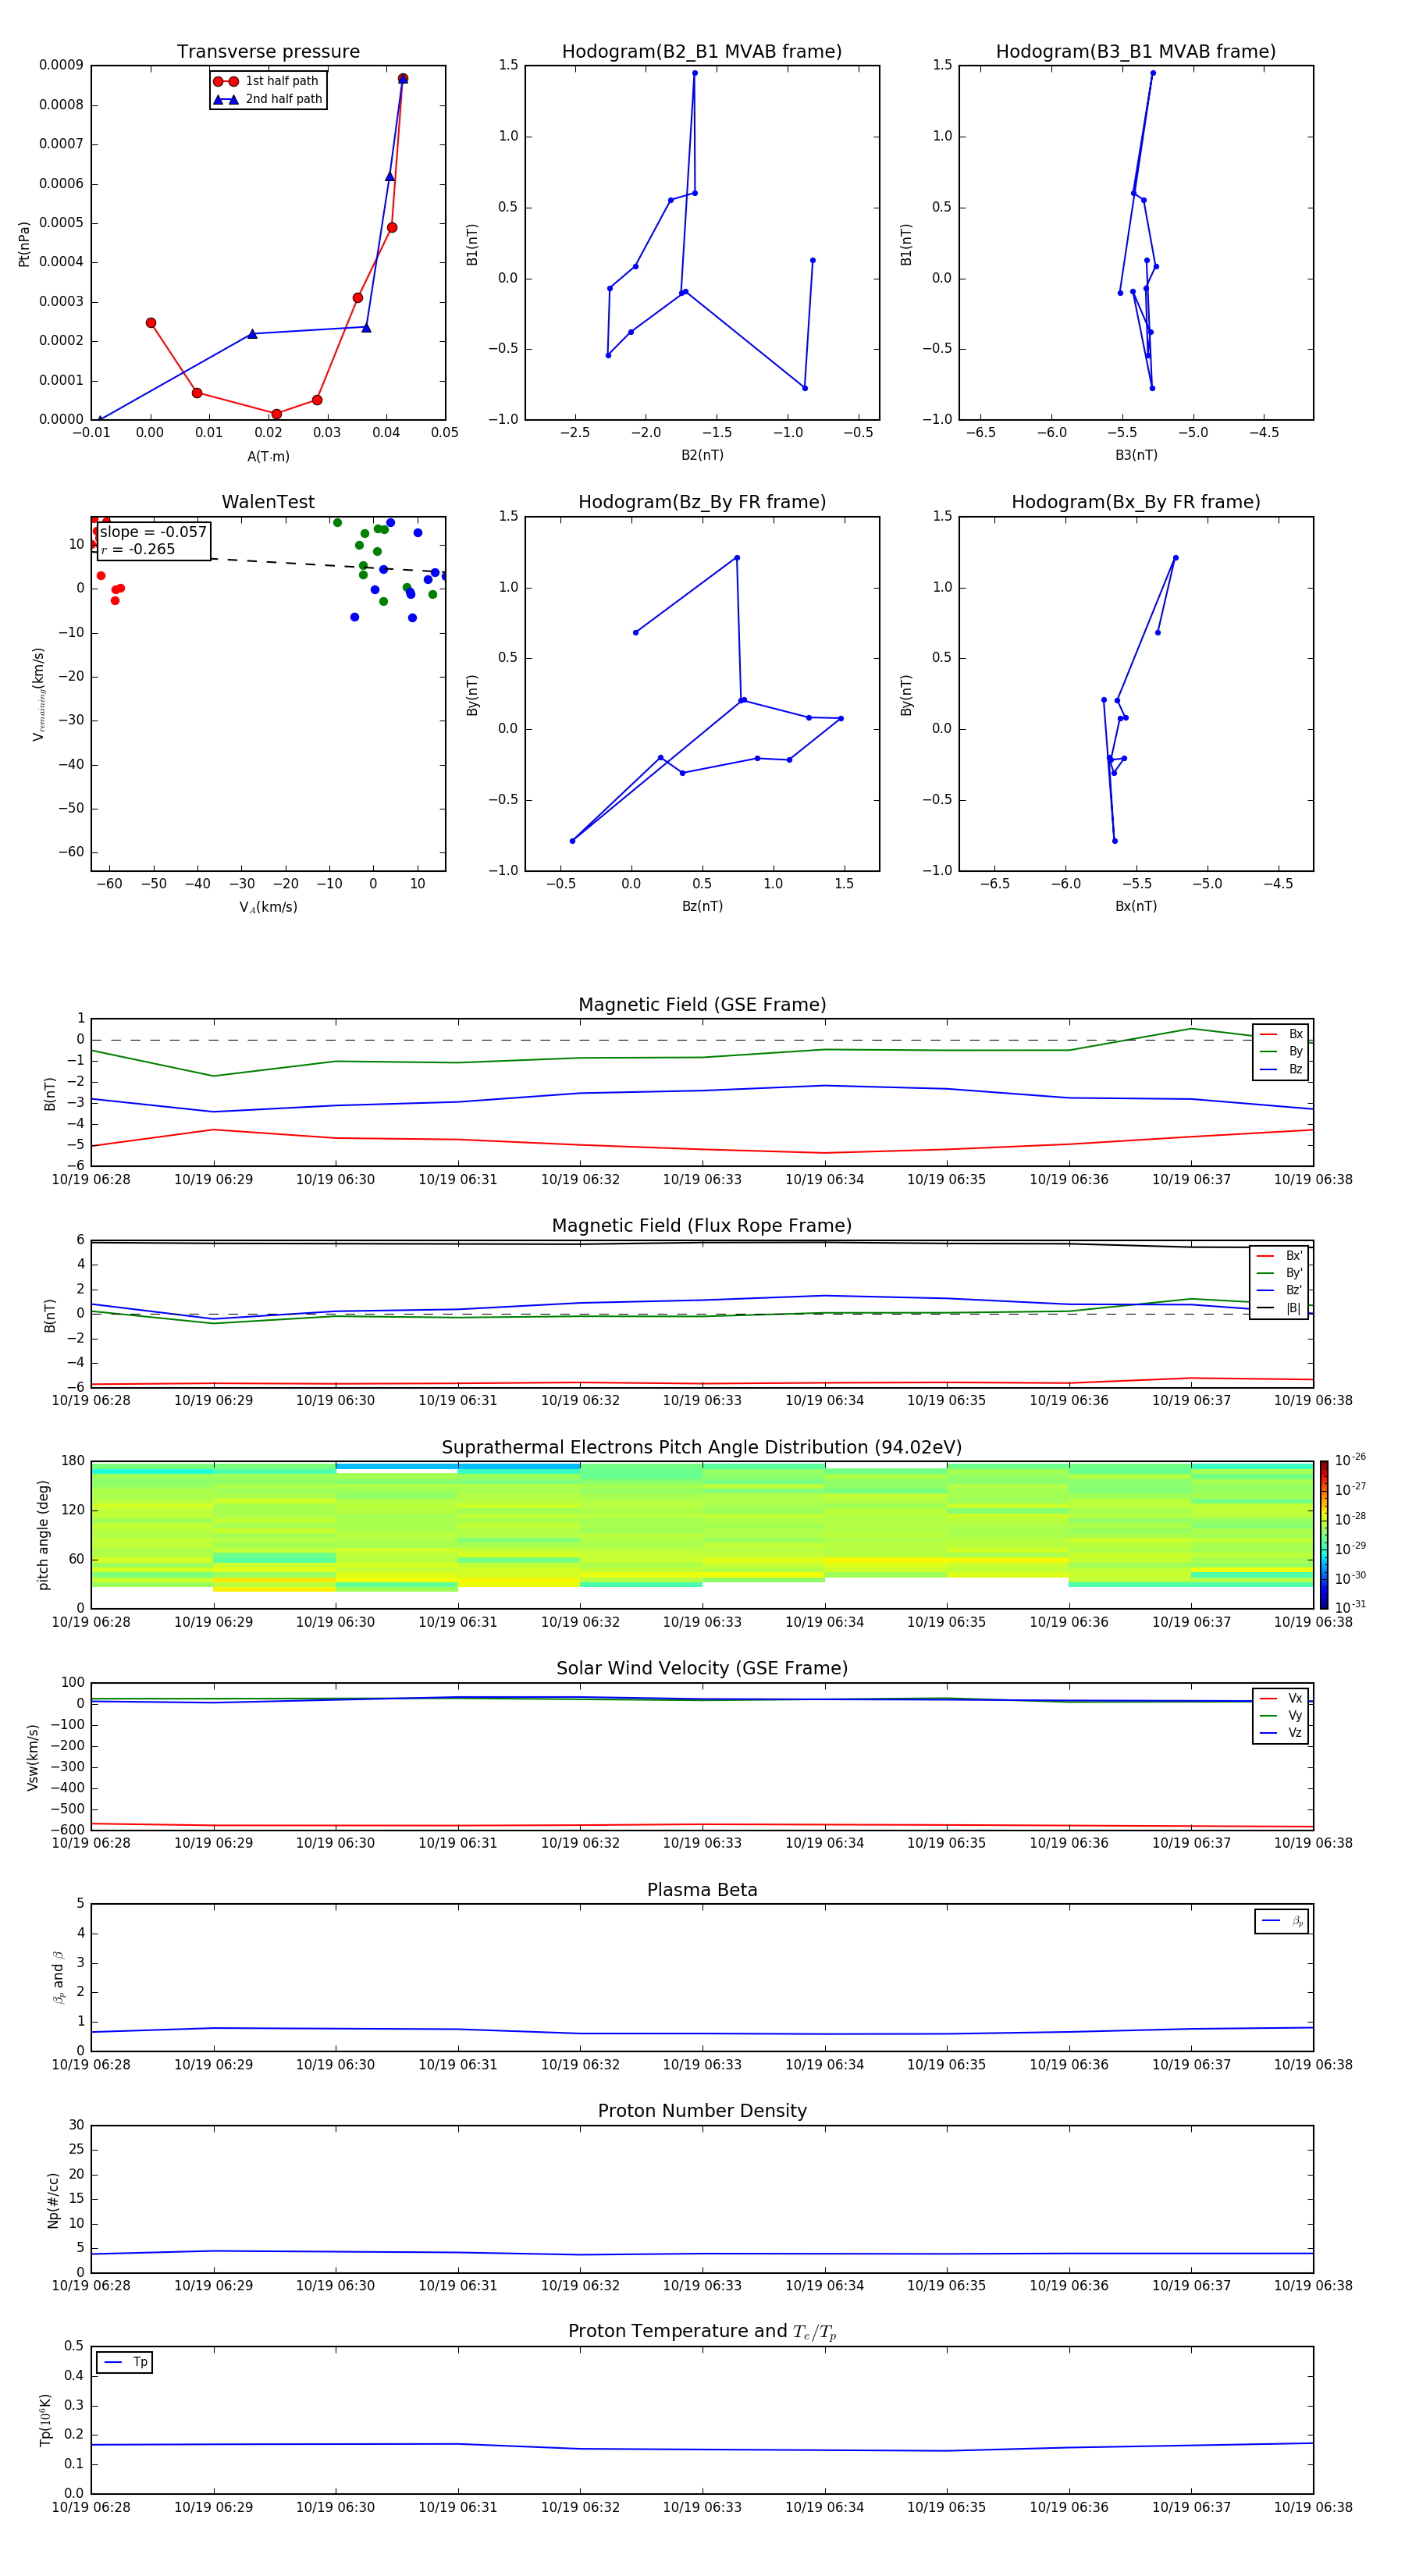The image size is (1405, 2576).
Task: Click the pitch angle color scale bar
Action: coord(1324,1535)
